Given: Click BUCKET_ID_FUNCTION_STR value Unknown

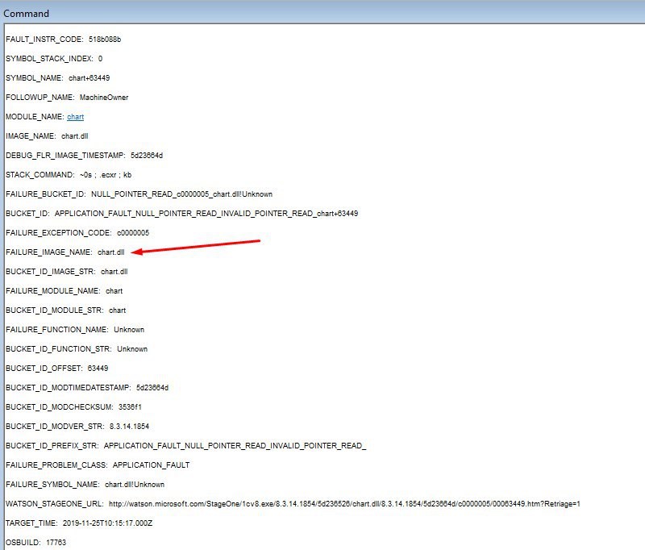Looking at the screenshot, I should point(132,349).
